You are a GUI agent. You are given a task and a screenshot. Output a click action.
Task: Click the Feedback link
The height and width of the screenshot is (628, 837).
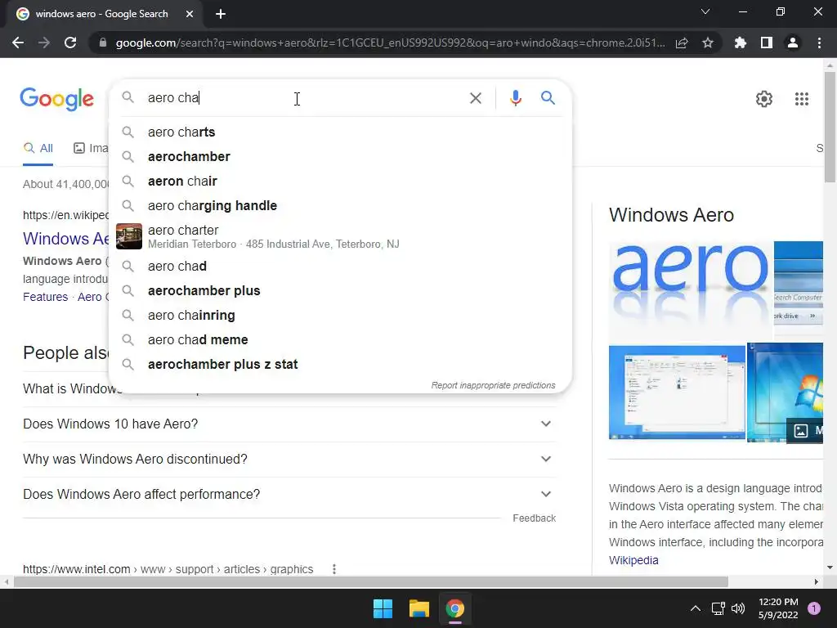click(x=534, y=518)
